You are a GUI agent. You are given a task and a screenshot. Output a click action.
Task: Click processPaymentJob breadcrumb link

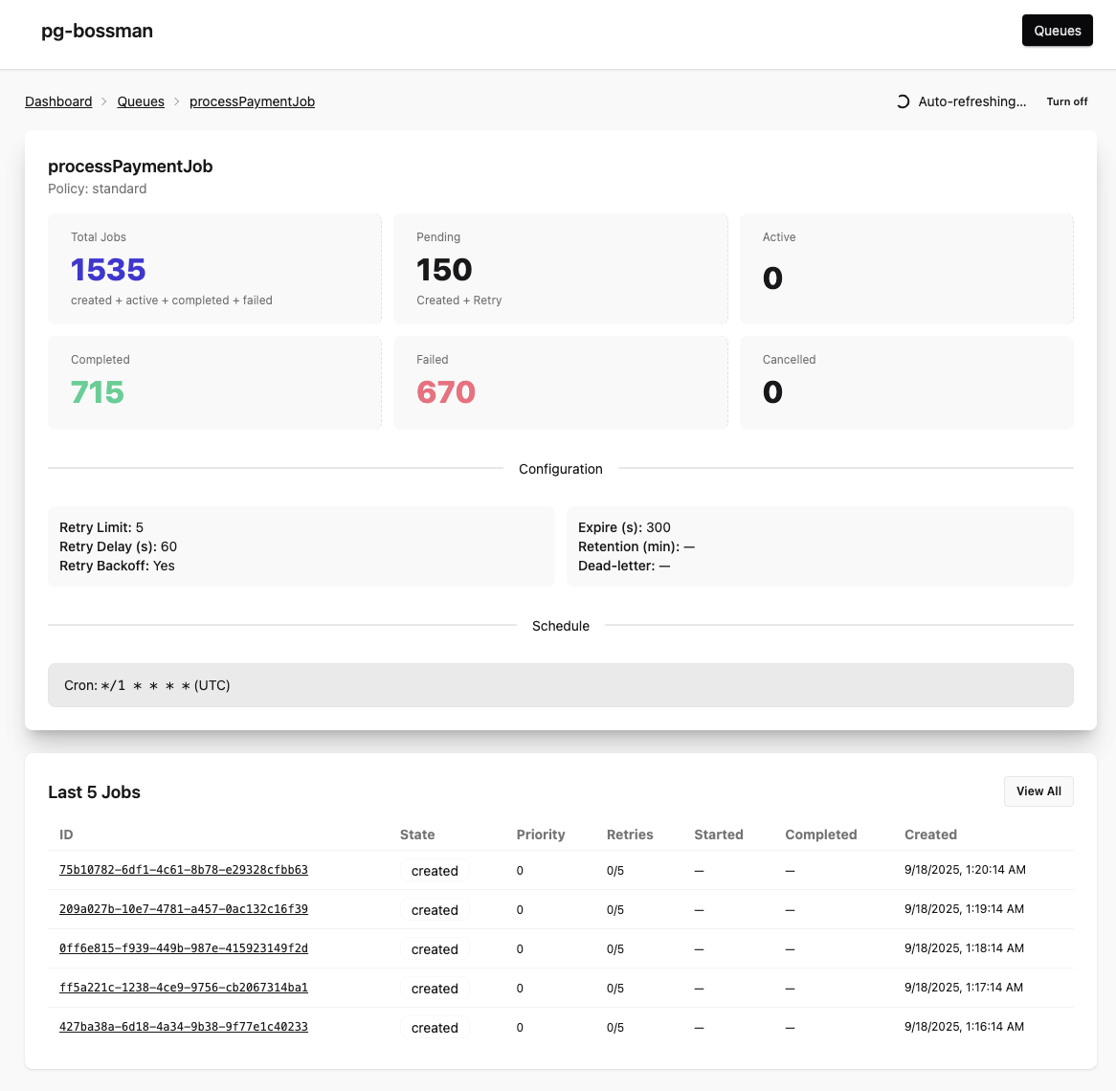(252, 101)
